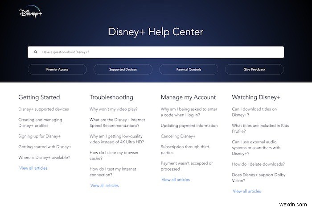Click the Disney+ logo

coord(30,12)
